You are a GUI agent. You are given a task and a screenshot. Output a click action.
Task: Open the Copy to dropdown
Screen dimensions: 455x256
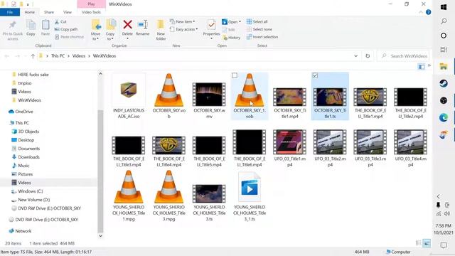tap(110, 30)
